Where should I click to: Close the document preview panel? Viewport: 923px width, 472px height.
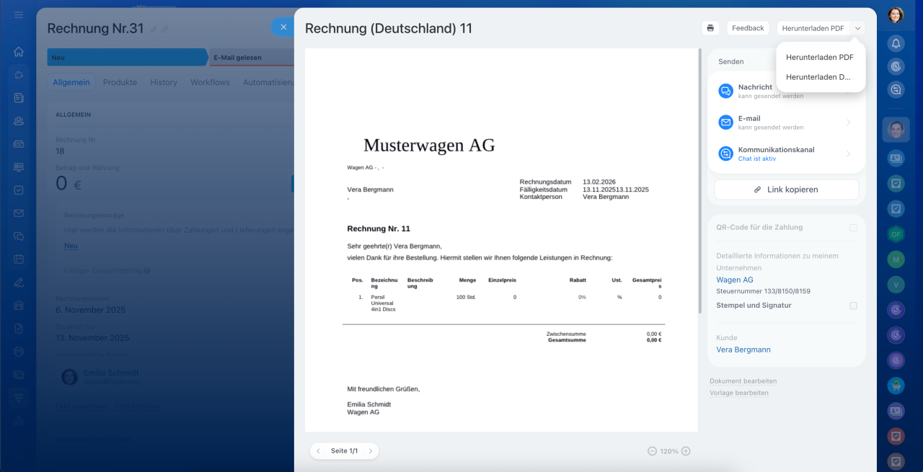283,27
